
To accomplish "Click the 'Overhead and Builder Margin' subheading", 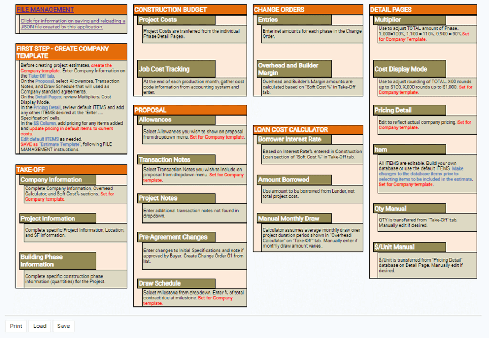I will pos(294,69).
